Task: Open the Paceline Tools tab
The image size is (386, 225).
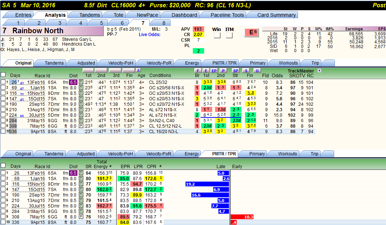Action: 227,15
